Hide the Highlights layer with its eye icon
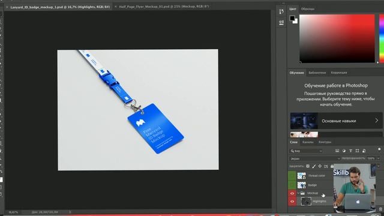This screenshot has width=384, height=216. pos(292,202)
